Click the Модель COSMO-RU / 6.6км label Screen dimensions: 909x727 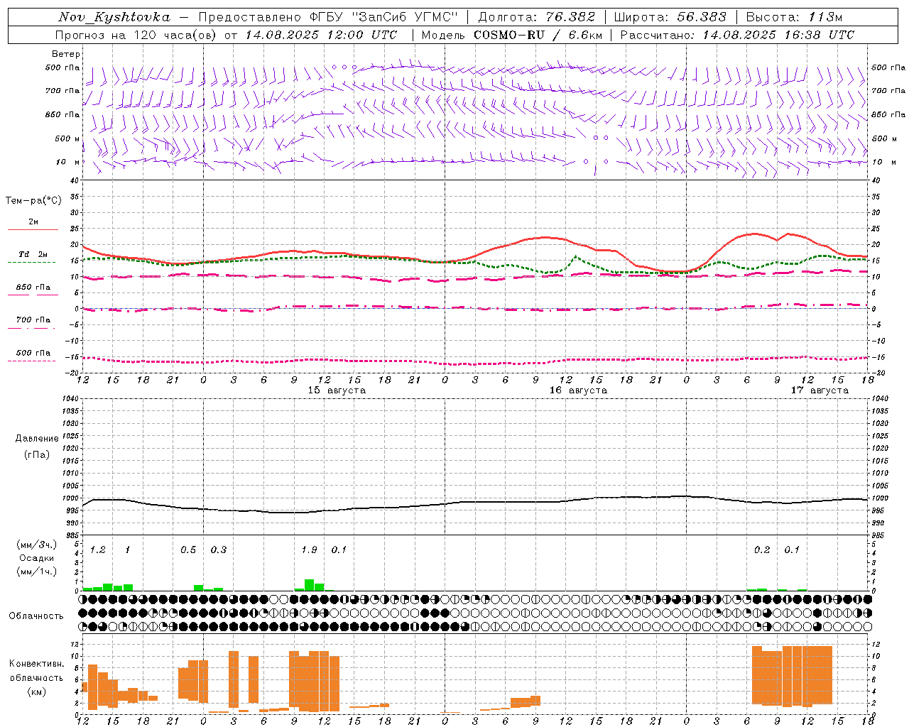pos(512,35)
